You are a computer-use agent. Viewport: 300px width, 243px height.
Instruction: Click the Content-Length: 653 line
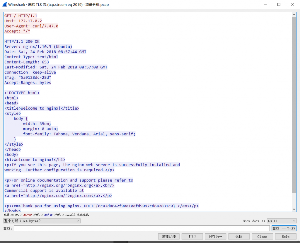click(27, 62)
